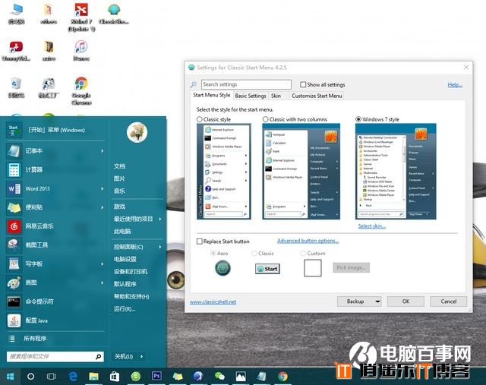Click the start menu search programs box
Screen dimensions: 486x385
[x=55, y=356]
